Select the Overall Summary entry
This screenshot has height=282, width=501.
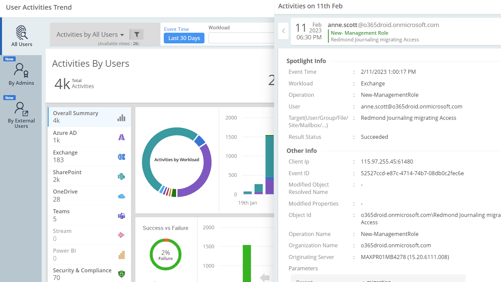(76, 116)
